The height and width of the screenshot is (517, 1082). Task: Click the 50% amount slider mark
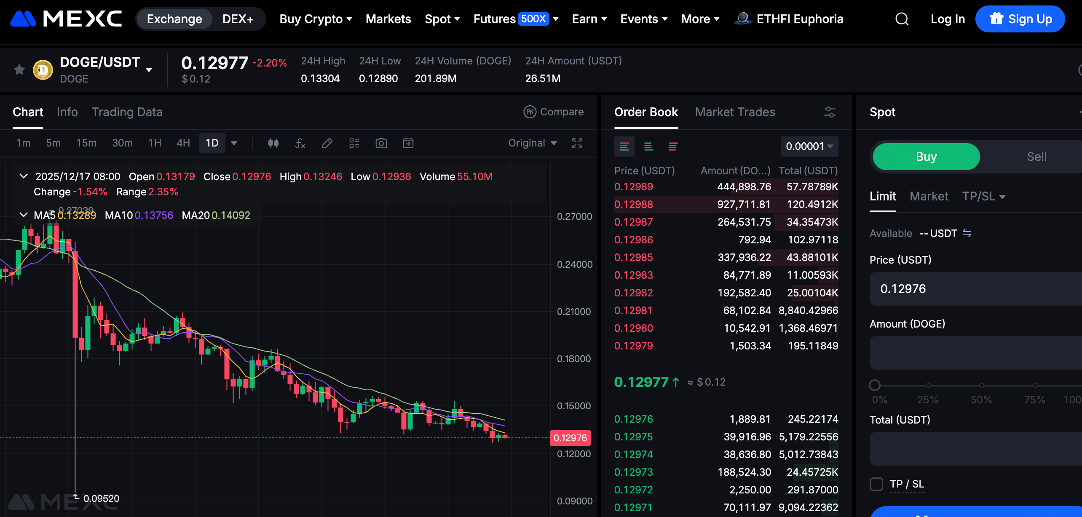(x=981, y=385)
